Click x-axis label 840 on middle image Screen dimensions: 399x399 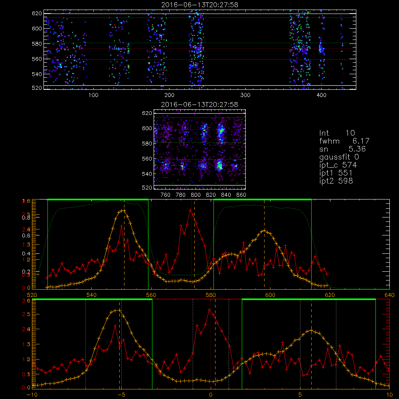coord(226,195)
